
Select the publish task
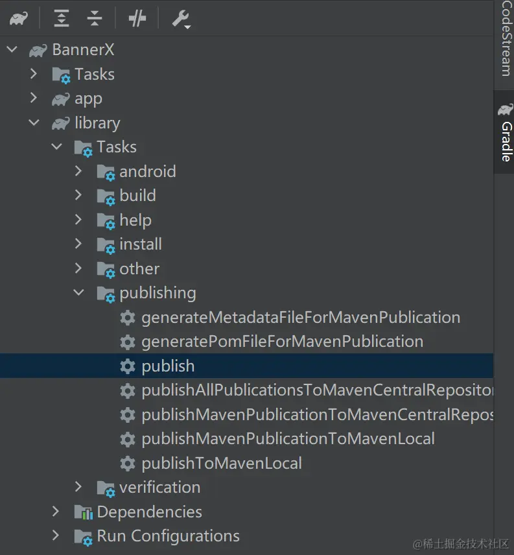click(x=168, y=366)
